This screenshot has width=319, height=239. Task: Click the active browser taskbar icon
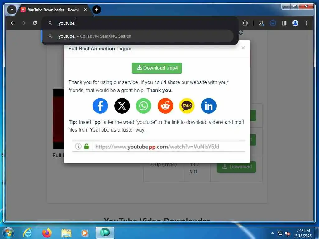(105, 233)
